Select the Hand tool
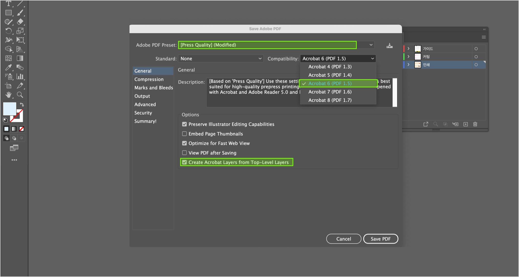Image resolution: width=519 pixels, height=277 pixels. (x=8, y=95)
